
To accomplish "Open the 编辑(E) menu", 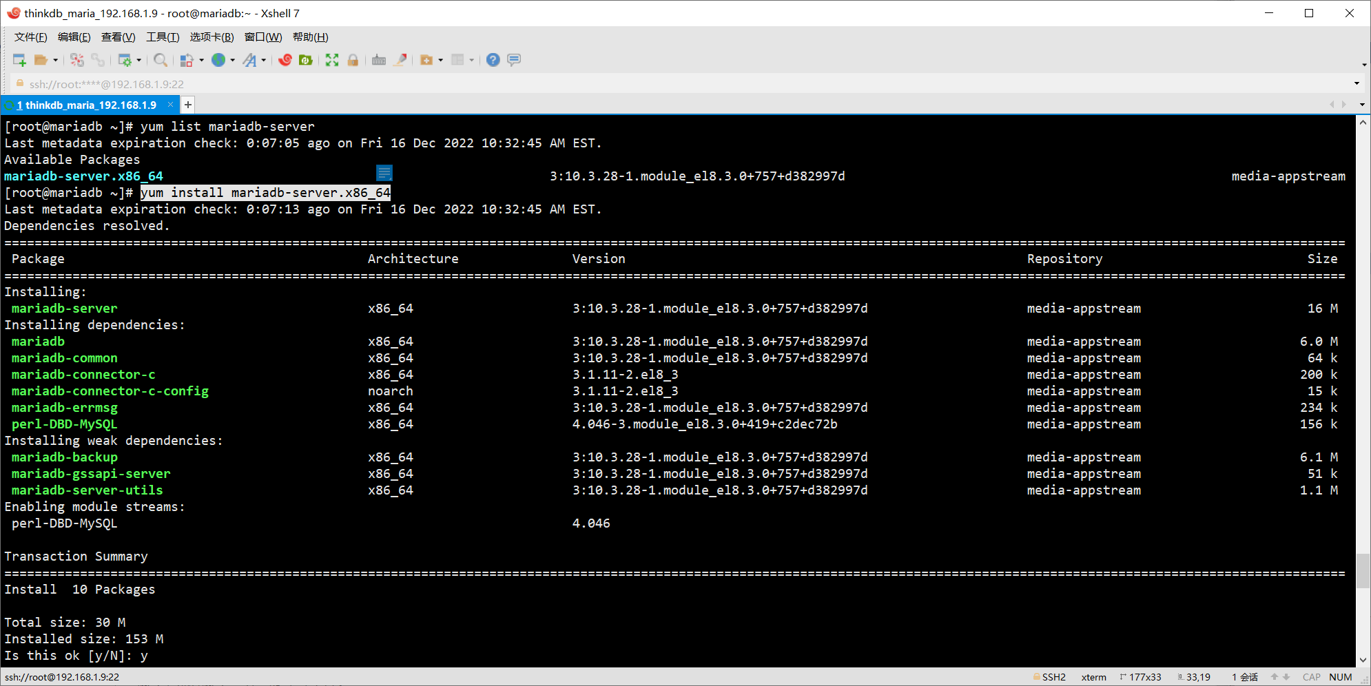I will pos(74,37).
